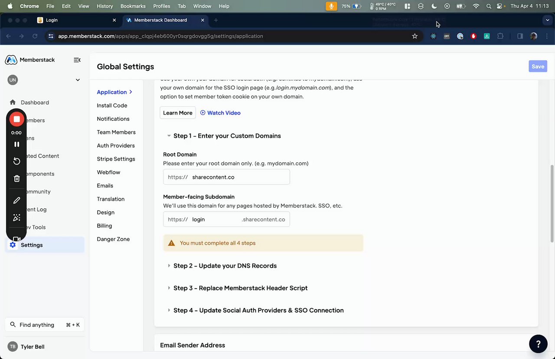Screen dimensions: 555x359
Task: Go to the Danger Zone settings section
Action: (x=113, y=239)
